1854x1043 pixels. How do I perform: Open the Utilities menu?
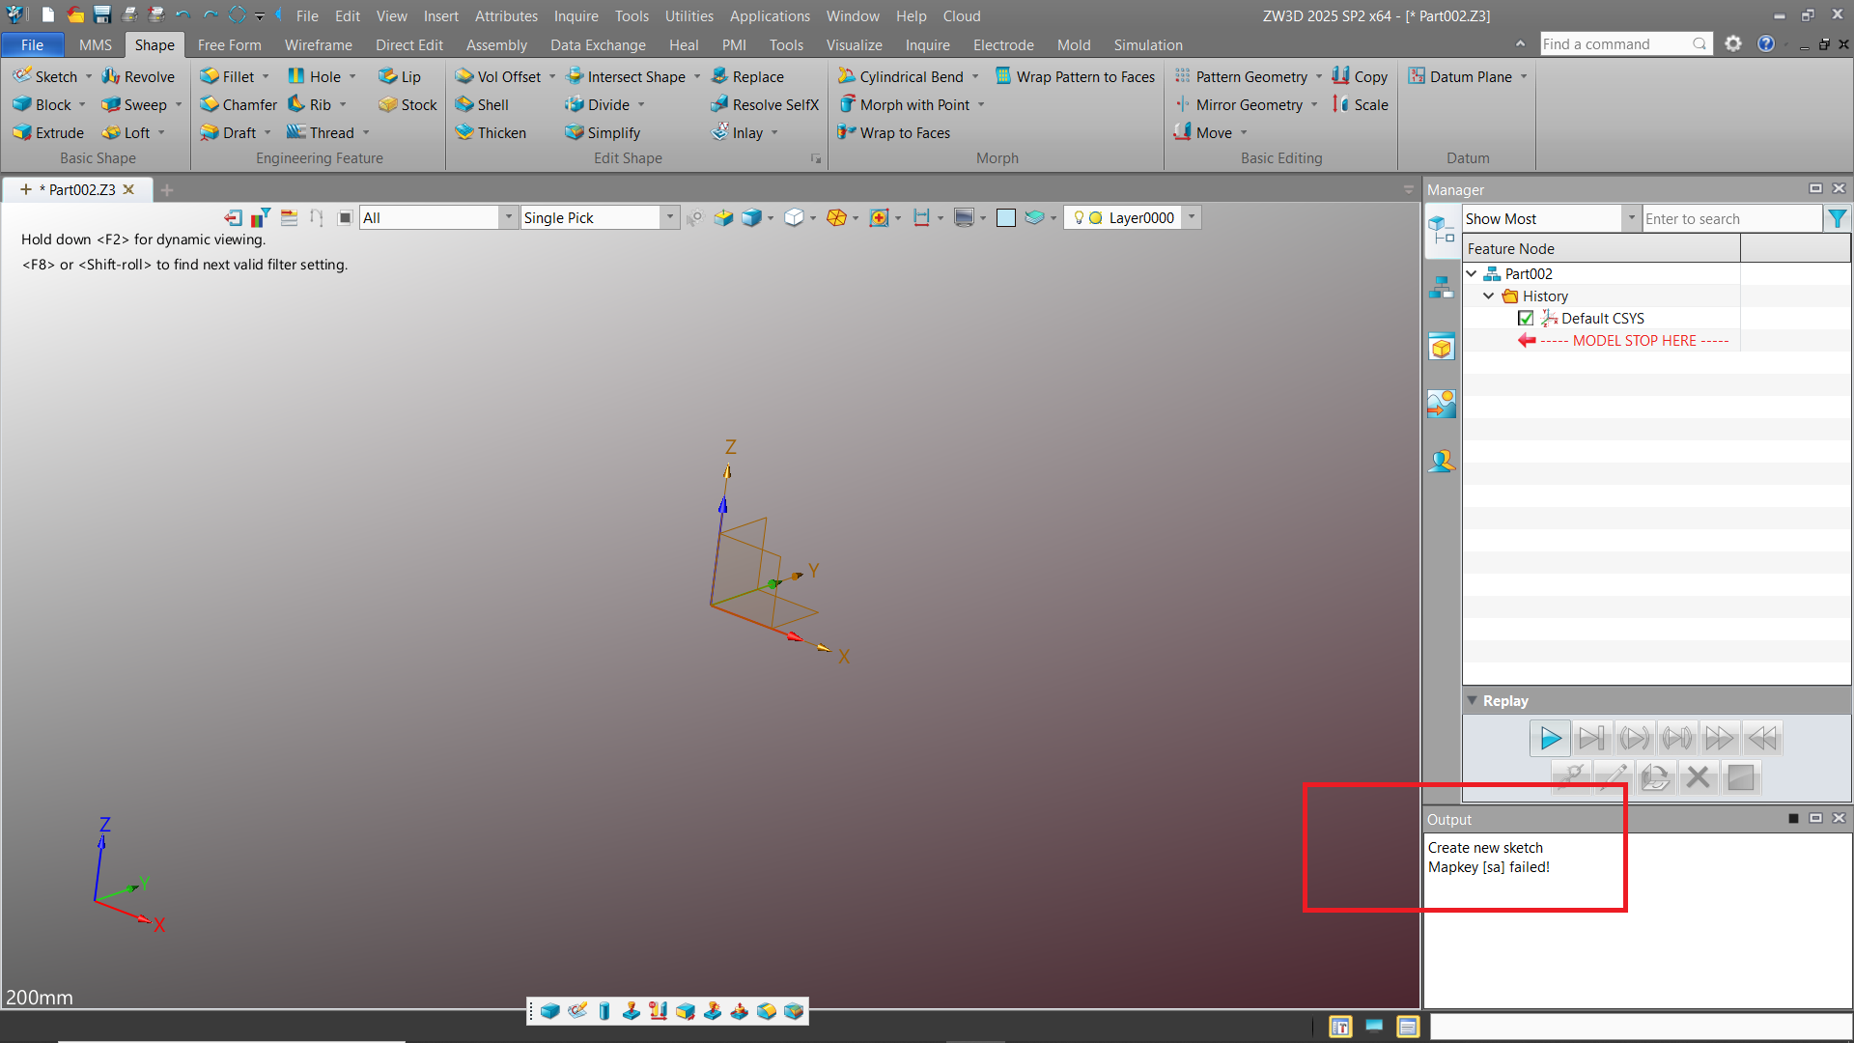click(689, 15)
